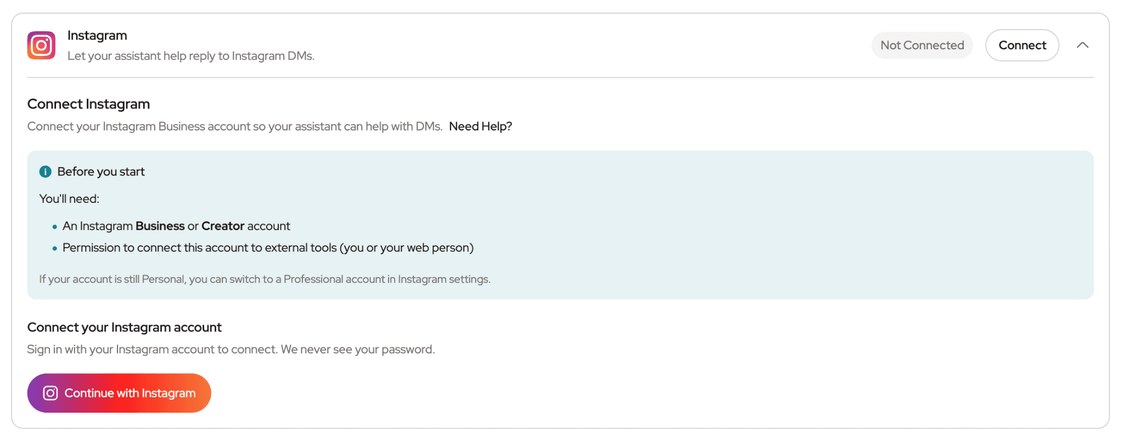Click the Let your assistant help reply subtitle
The width and height of the screenshot is (1124, 439).
191,56
